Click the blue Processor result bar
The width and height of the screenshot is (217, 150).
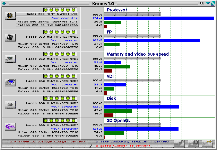coord(159,18)
